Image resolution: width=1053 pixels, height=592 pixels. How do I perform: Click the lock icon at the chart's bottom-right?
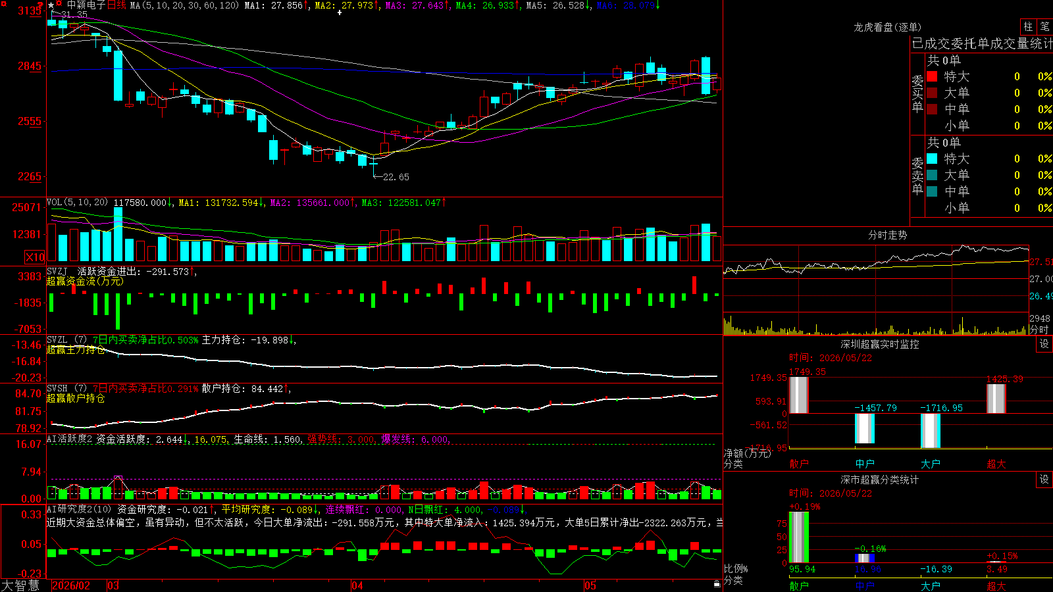(717, 584)
